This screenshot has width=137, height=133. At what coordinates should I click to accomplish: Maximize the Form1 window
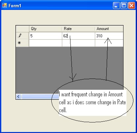(x=124, y=5)
